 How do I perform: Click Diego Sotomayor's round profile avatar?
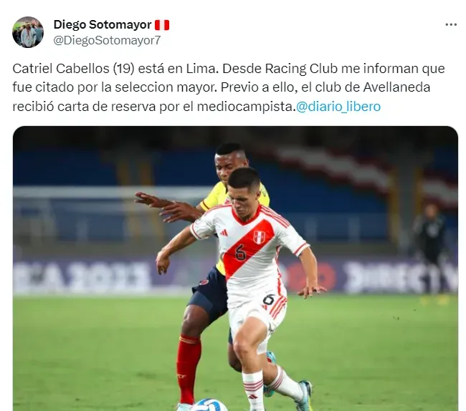(x=28, y=32)
